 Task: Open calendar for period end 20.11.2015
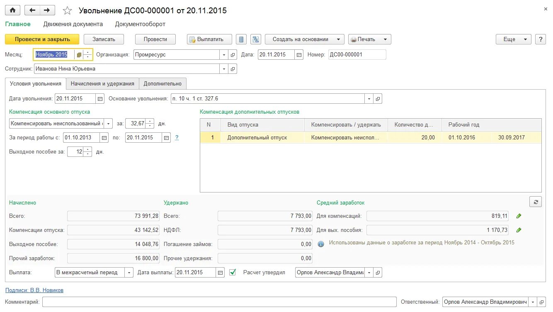(166, 138)
